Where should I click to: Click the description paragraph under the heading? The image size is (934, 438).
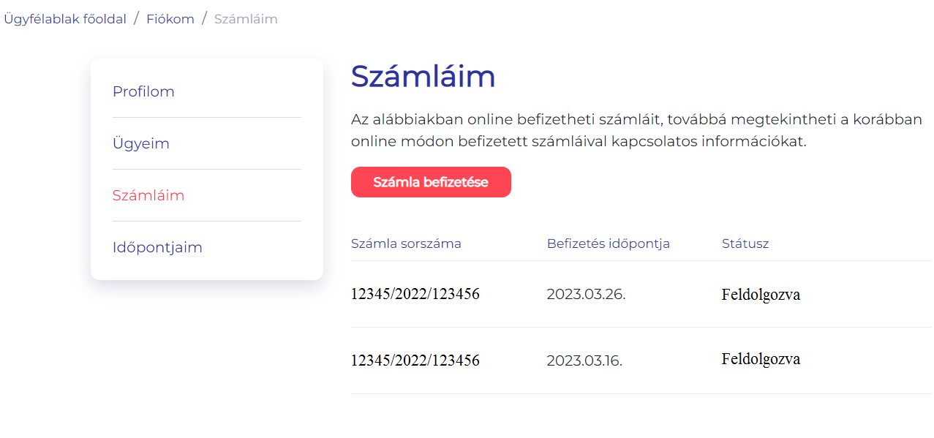[636, 130]
